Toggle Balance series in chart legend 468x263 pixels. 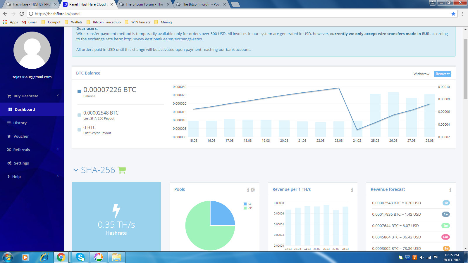(79, 91)
